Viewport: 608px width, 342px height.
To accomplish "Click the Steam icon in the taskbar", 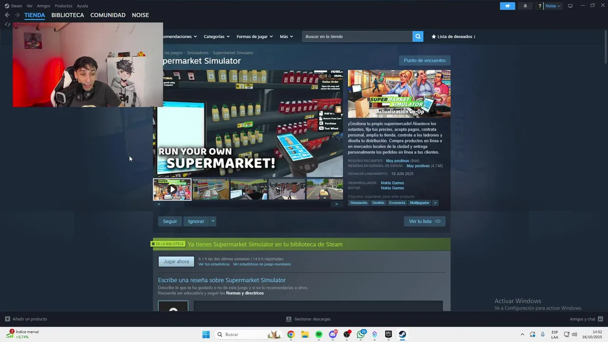I will pyautogui.click(x=402, y=334).
